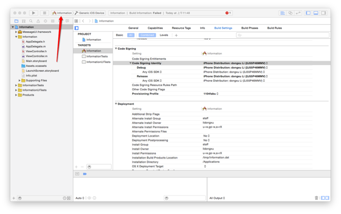Toggle the console pane at the bottom right
Image resolution: width=341 pixels, height=214 pixels.
327,198
